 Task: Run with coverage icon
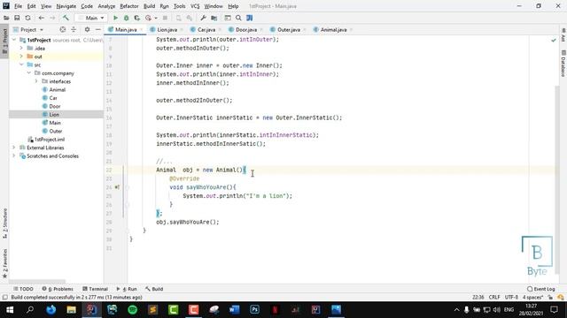pos(137,18)
